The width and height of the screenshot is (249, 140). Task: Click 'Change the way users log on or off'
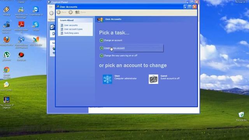(120, 56)
